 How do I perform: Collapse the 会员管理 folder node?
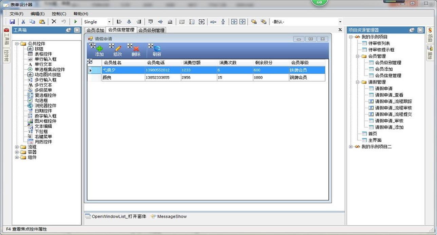tap(358, 56)
